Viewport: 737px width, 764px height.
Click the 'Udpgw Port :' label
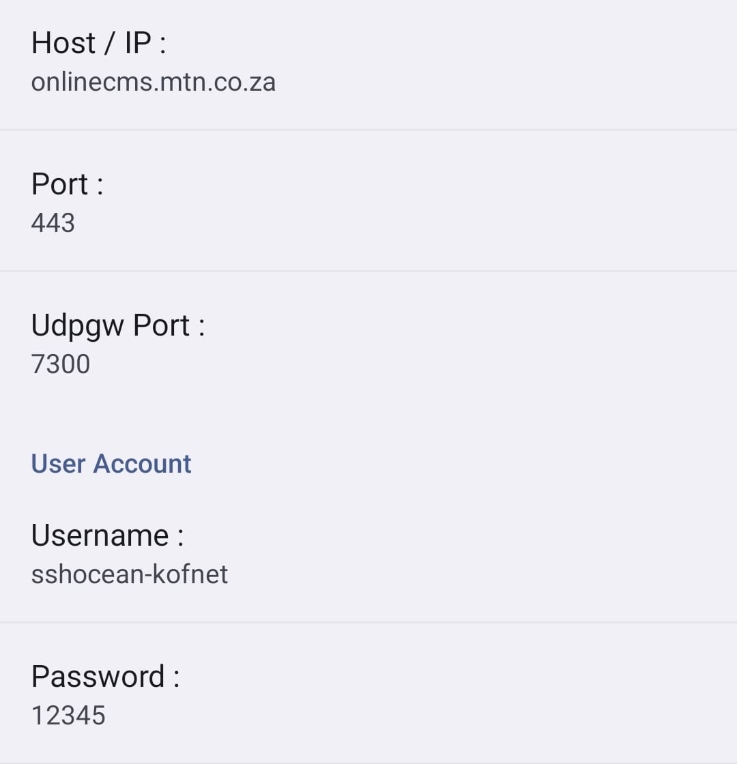(118, 325)
